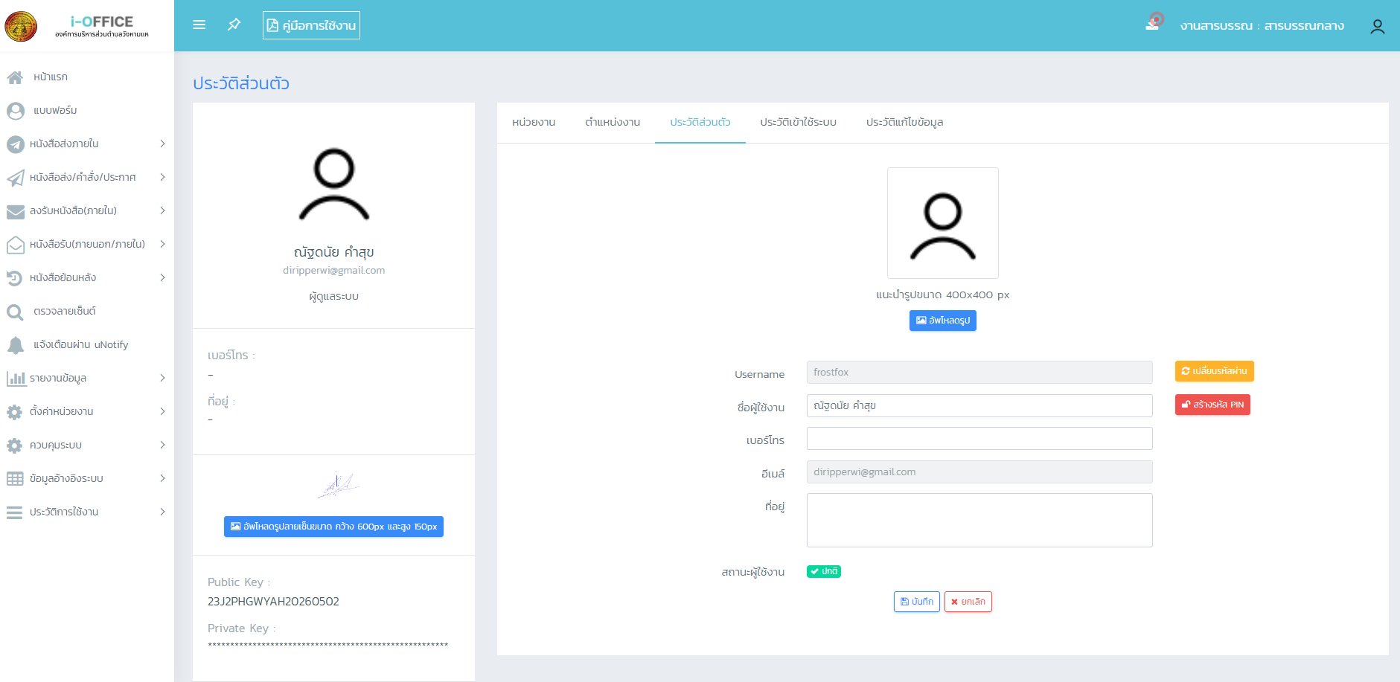Image resolution: width=1400 pixels, height=682 pixels.
Task: Click the empty เบอร์โทร phone input field
Action: (x=979, y=439)
